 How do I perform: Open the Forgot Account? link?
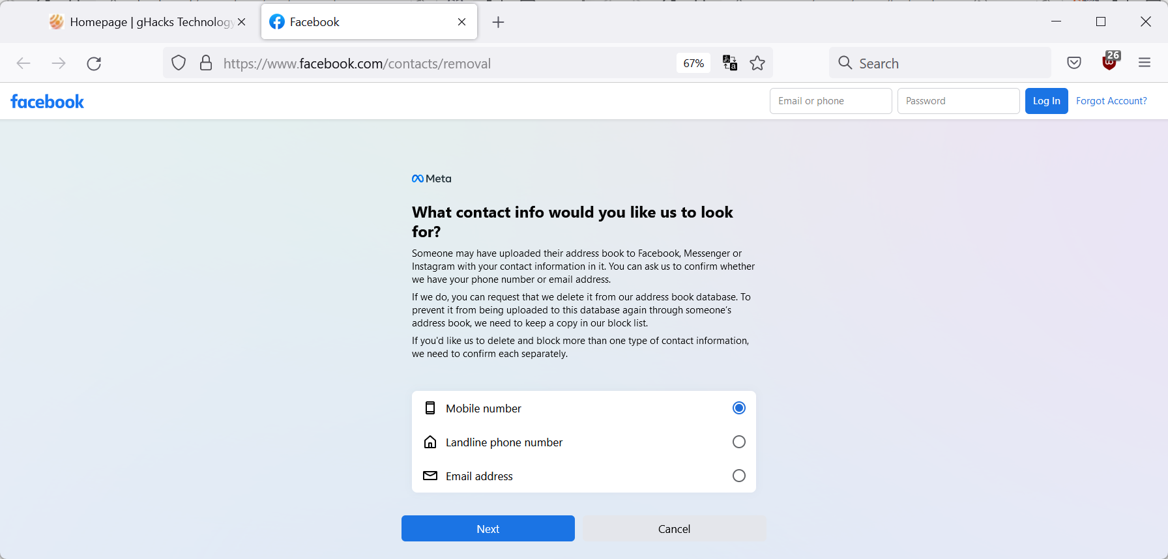coord(1111,101)
